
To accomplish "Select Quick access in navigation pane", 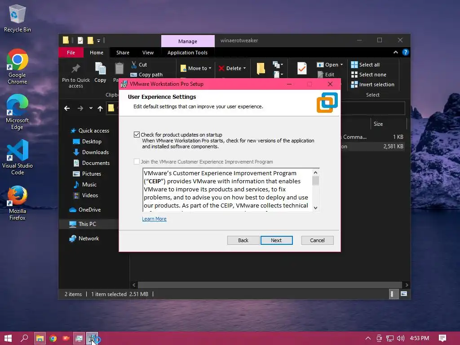I will [x=90, y=131].
